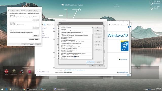Screen dimensions: 162x91
Task: Click the Environment Variables... button
Action: 34,39
